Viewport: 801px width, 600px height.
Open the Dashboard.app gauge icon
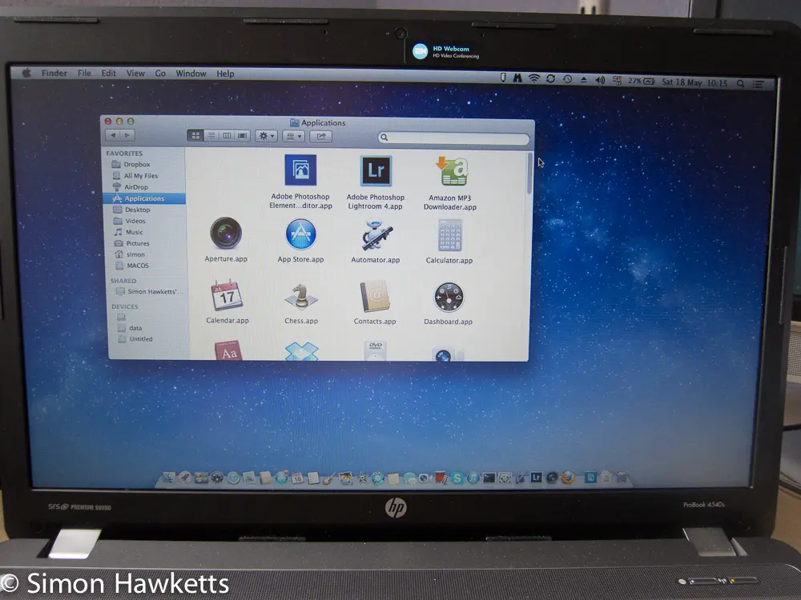pos(449,298)
